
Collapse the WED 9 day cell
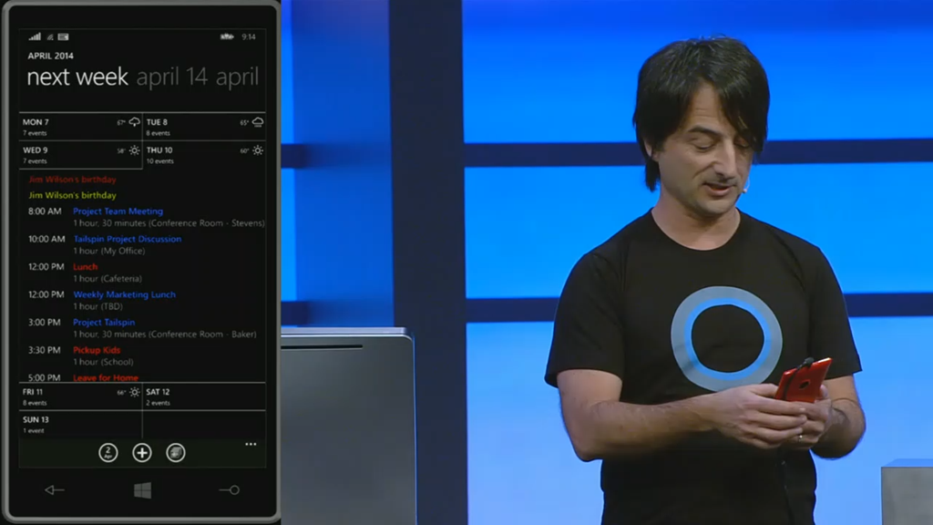click(80, 155)
